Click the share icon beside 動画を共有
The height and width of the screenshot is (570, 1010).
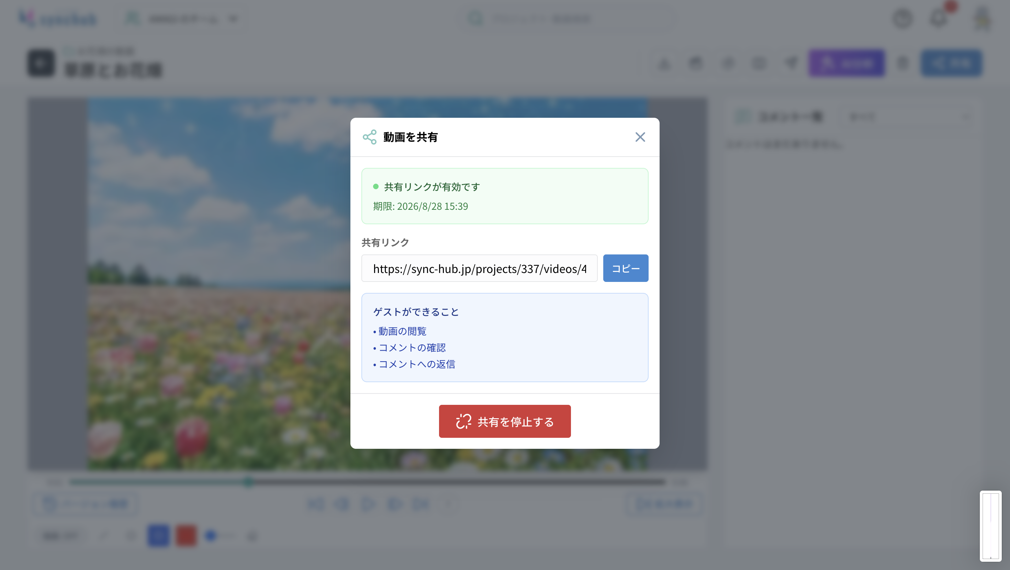pyautogui.click(x=369, y=137)
